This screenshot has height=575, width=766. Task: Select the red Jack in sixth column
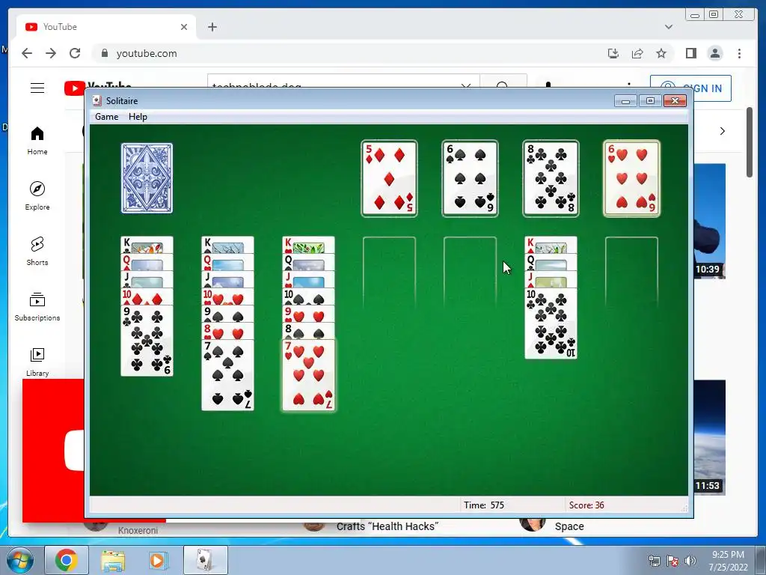(551, 279)
